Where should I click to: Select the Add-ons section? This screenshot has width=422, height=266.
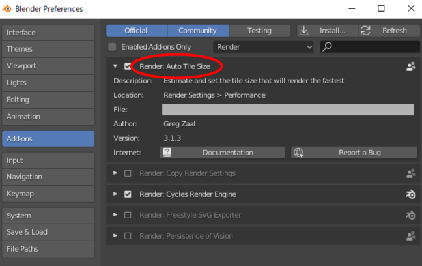[x=48, y=139]
